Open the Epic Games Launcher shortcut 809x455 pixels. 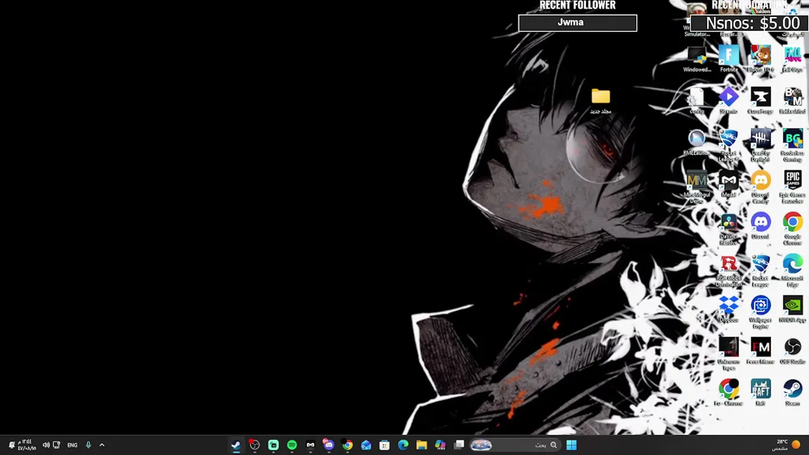tap(793, 187)
